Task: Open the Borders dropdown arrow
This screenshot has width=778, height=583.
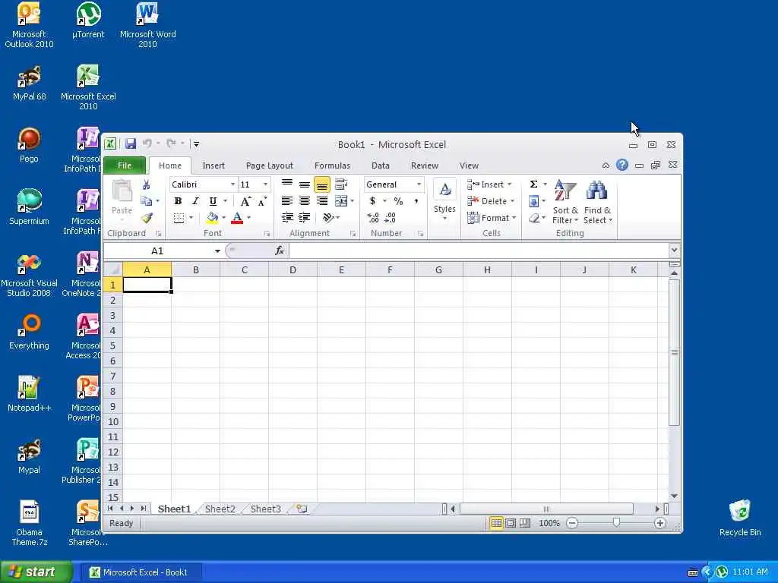Action: point(191,218)
